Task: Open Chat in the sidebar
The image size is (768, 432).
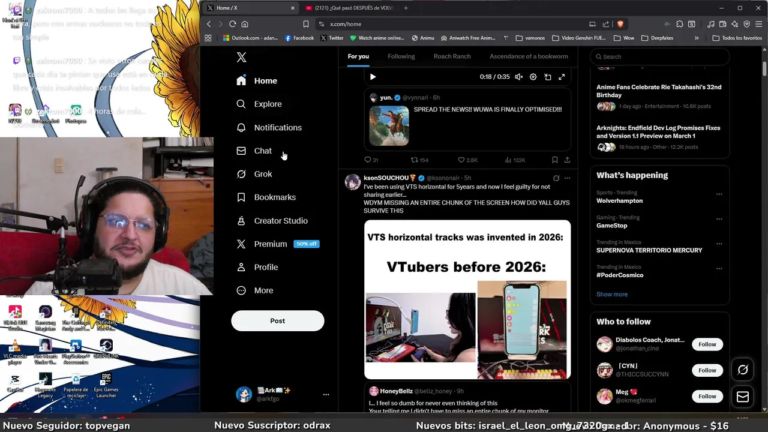Action: coord(254,151)
